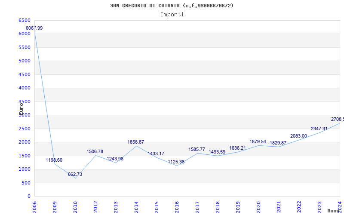This screenshot has width=344, height=215.
Task: Click the 2012 year axis label
Action: [96, 206]
